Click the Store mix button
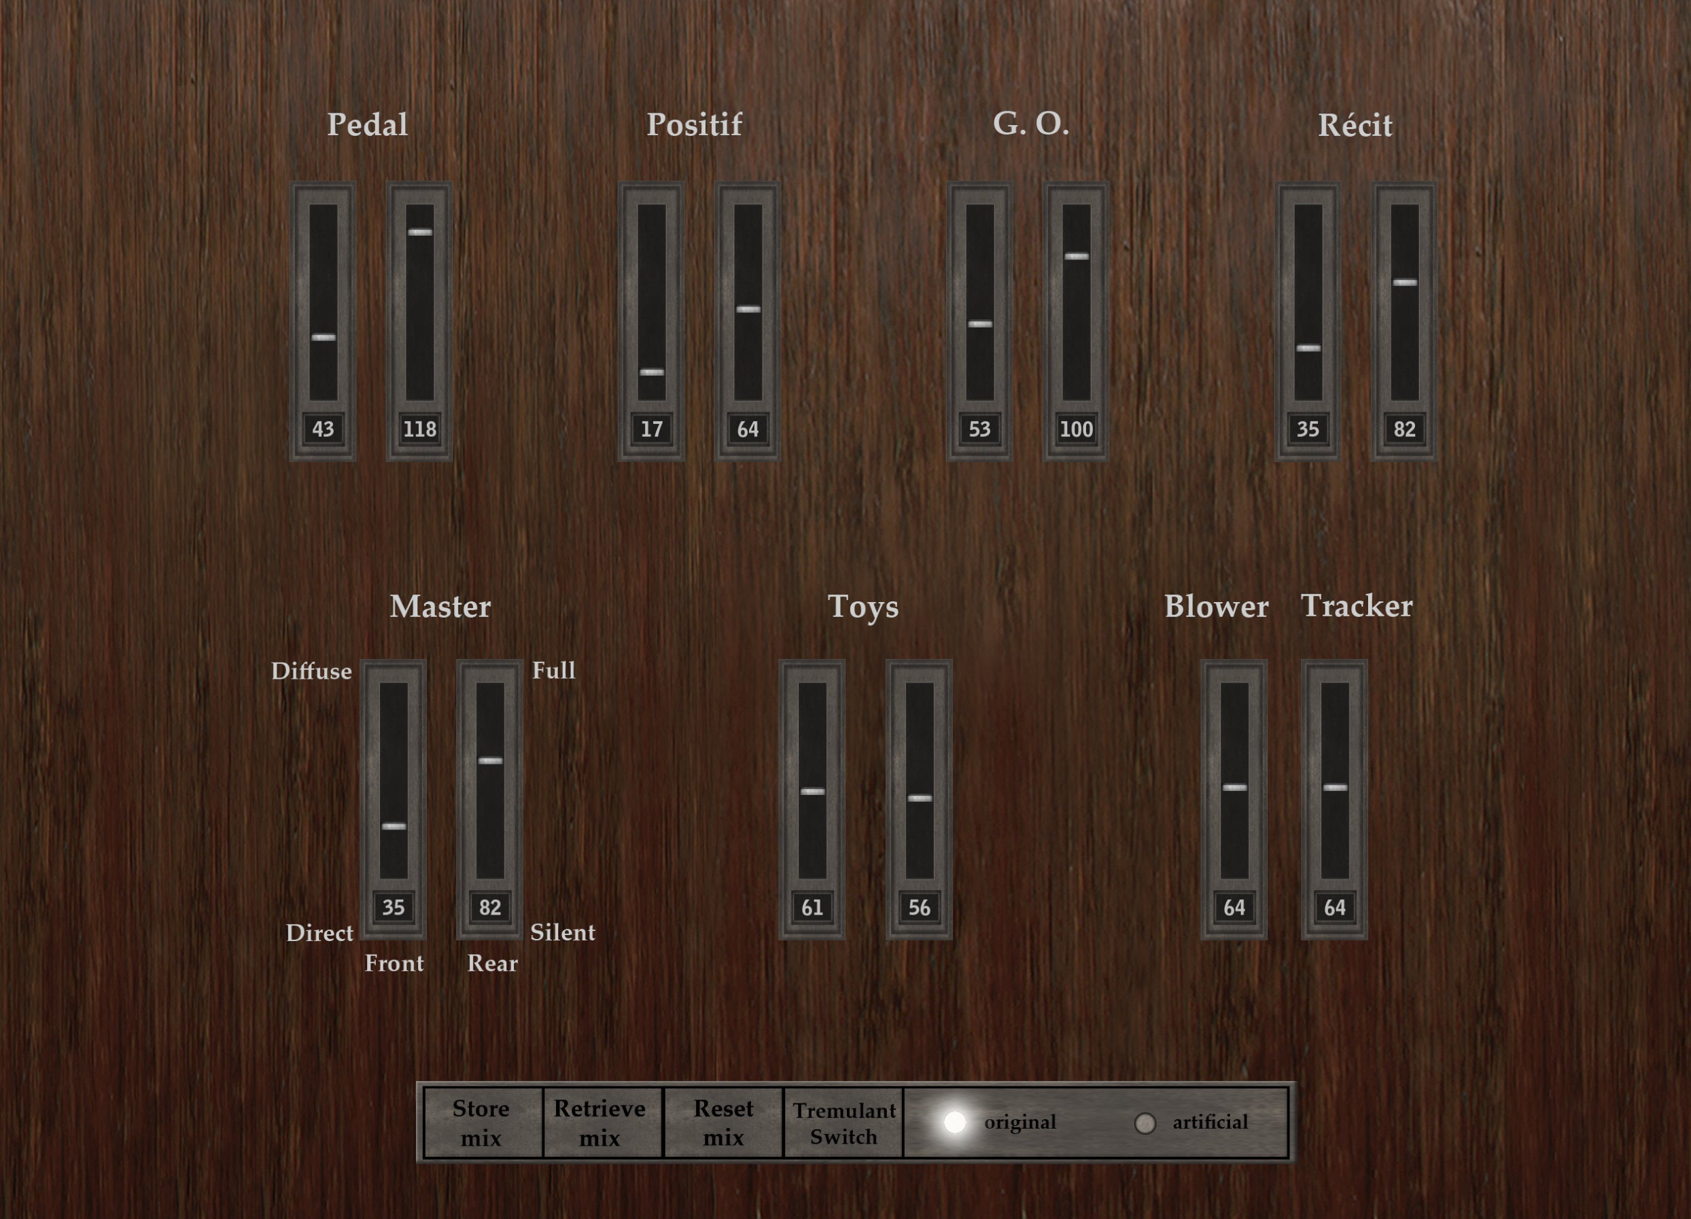This screenshot has width=1691, height=1219. click(482, 1123)
